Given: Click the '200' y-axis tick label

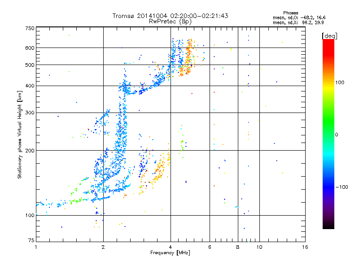Looking at the screenshot, I should tap(30, 151).
